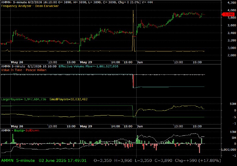Click the 'SmallPlayers=10,032,482' value
The height and width of the screenshot is (166, 237).
pos(68,99)
